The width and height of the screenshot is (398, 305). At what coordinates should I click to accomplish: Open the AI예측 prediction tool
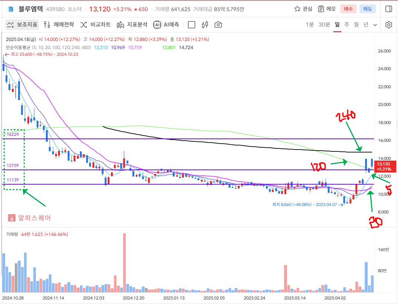pos(166,25)
